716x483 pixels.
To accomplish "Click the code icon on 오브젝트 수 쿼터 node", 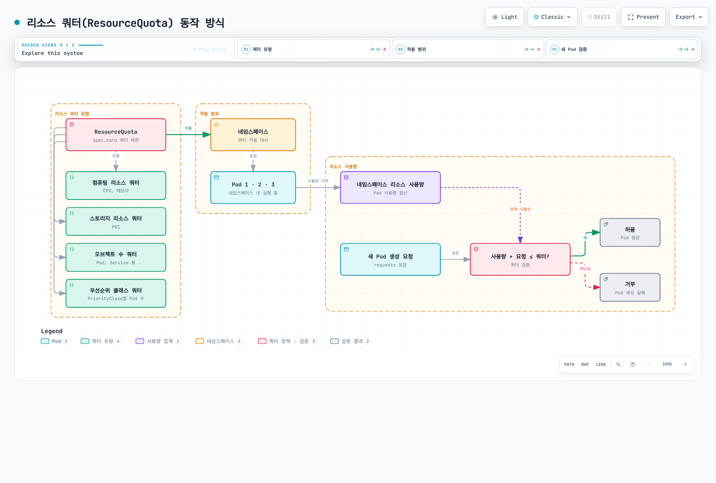I will tap(72, 249).
